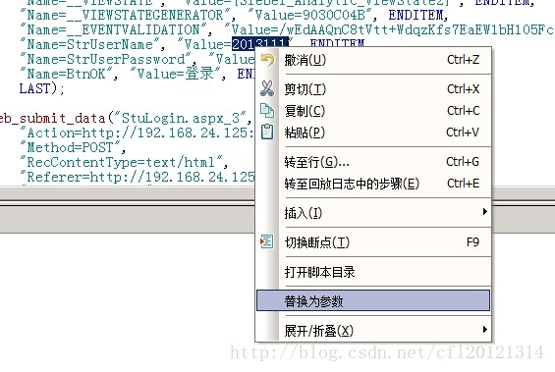Open 转至行(G)... dialog entry

(x=373, y=162)
